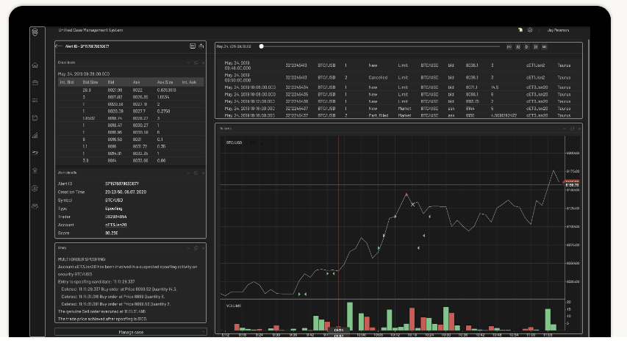This screenshot has width=627, height=343.
Task: Open the briefcase cases icon in sidebar
Action: (35, 82)
